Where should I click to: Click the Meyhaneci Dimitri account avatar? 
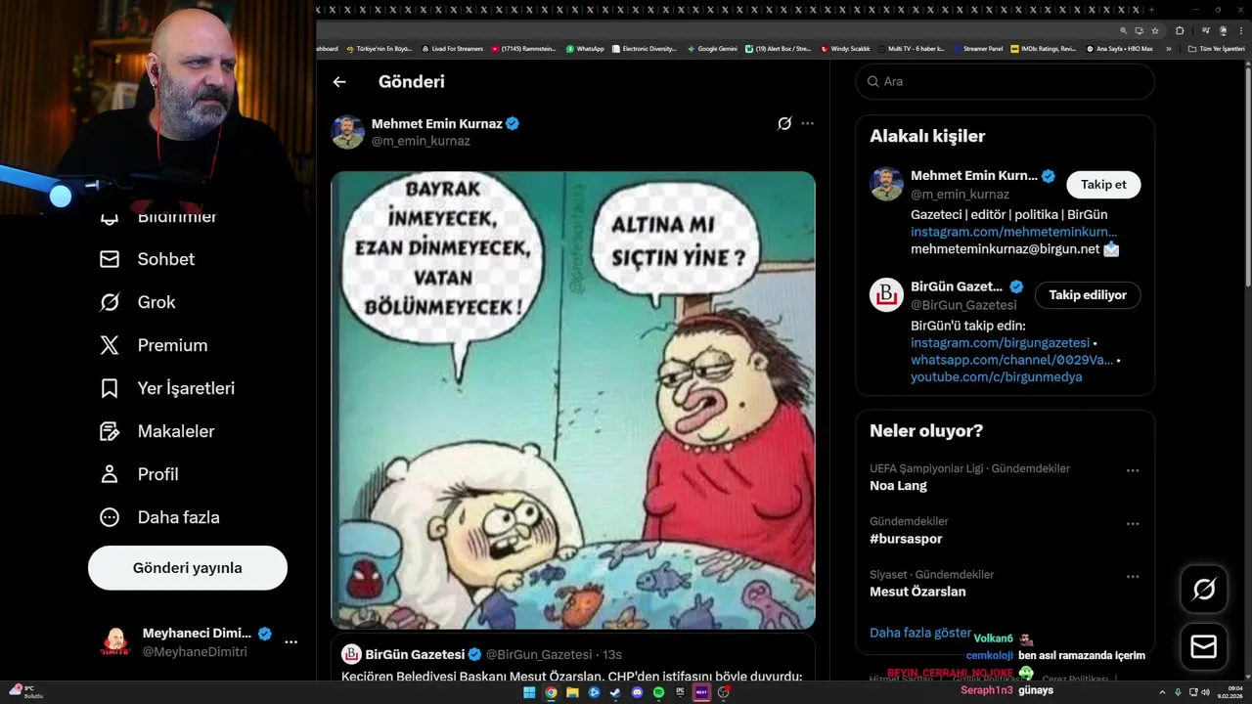click(115, 642)
